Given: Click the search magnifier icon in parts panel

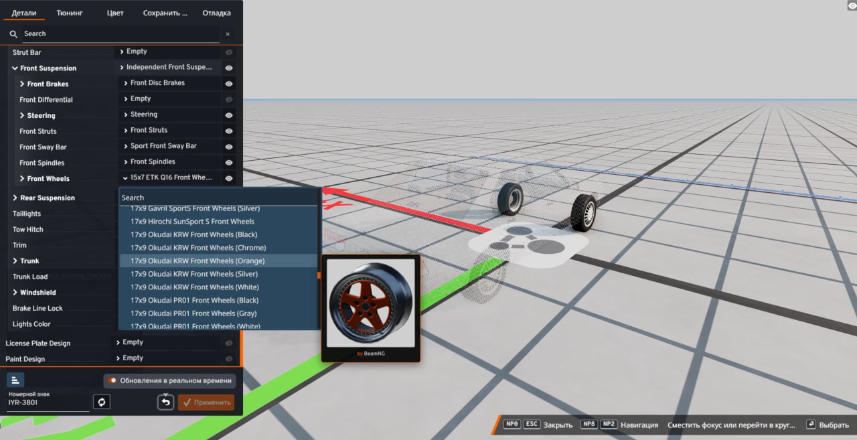Looking at the screenshot, I should tap(13, 33).
